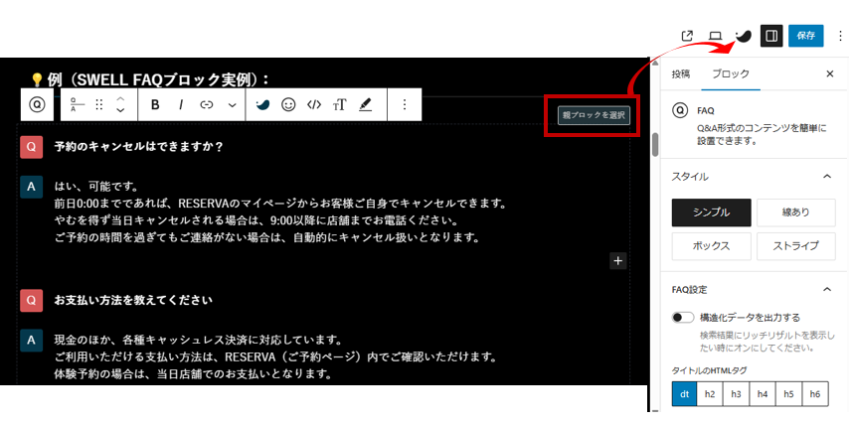
Task: Click the Q badge beside 予約のキャンセル
Action: (x=32, y=147)
